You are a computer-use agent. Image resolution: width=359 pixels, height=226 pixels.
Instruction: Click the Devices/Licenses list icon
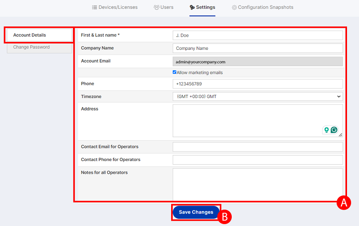(x=95, y=7)
